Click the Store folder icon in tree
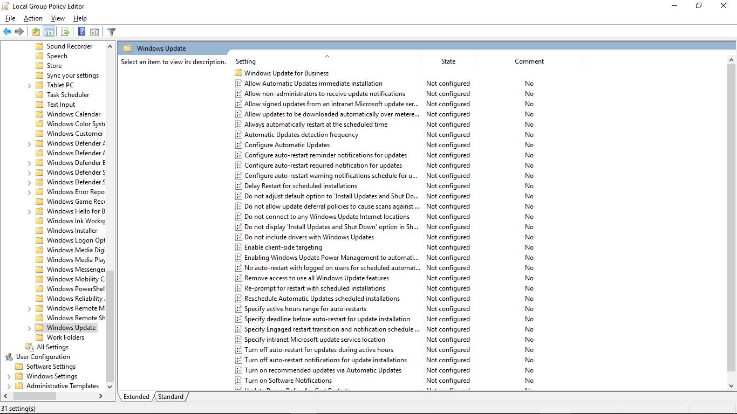The image size is (737, 414). pos(39,66)
